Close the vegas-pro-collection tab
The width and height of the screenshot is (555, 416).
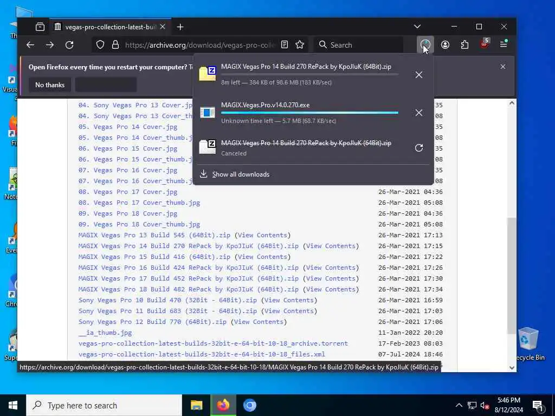tap(163, 27)
